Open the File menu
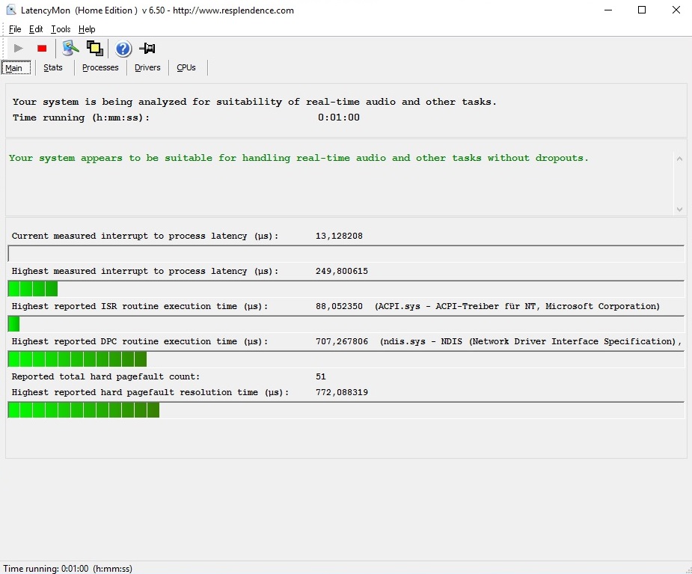 coord(15,29)
